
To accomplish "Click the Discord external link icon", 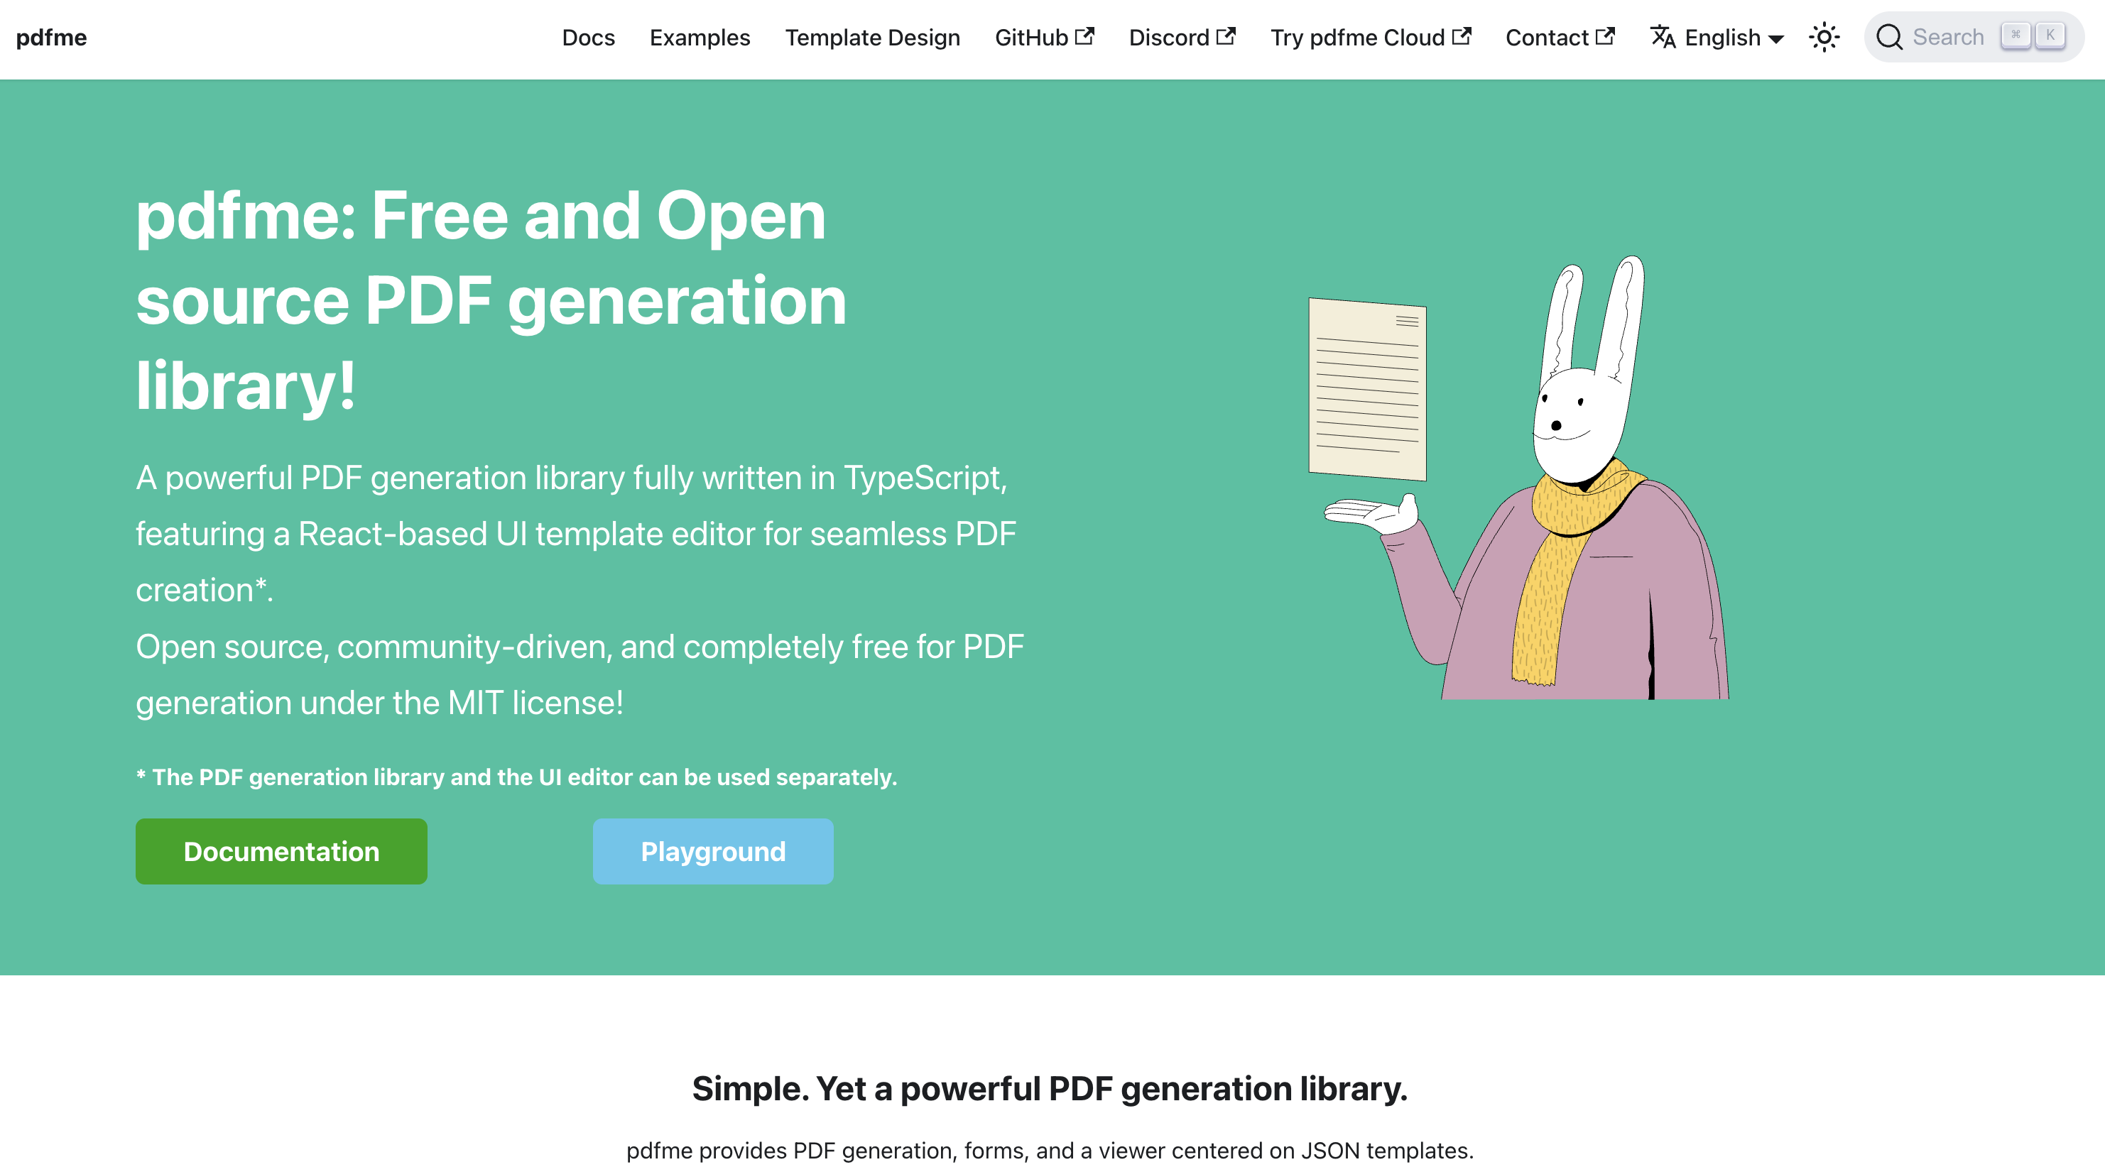I will coord(1226,36).
